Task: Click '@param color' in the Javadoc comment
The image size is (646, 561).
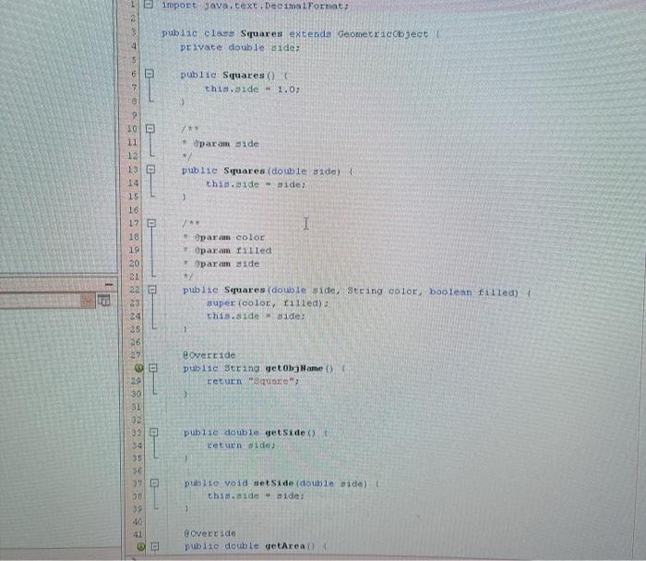Action: point(230,237)
